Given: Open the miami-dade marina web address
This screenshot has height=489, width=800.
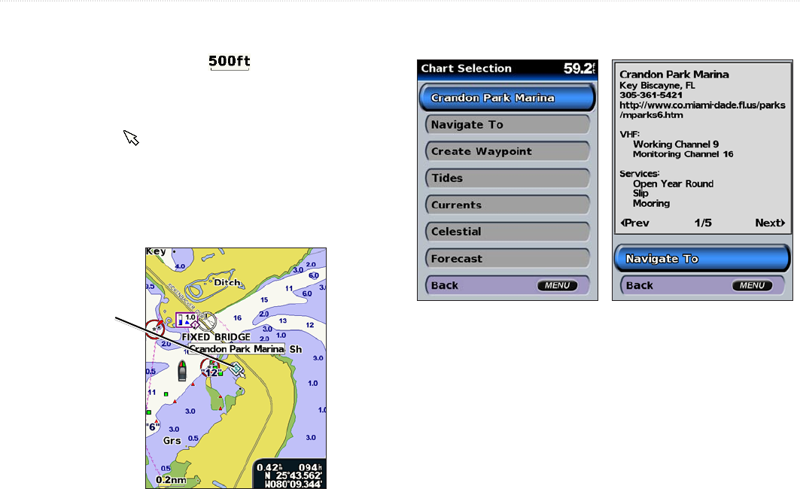Looking at the screenshot, I should pos(702,110).
